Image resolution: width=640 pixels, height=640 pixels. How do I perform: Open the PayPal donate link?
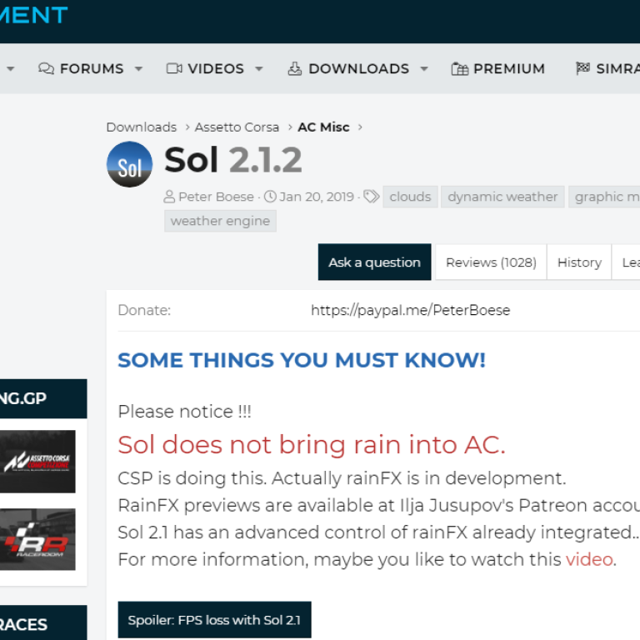click(410, 310)
